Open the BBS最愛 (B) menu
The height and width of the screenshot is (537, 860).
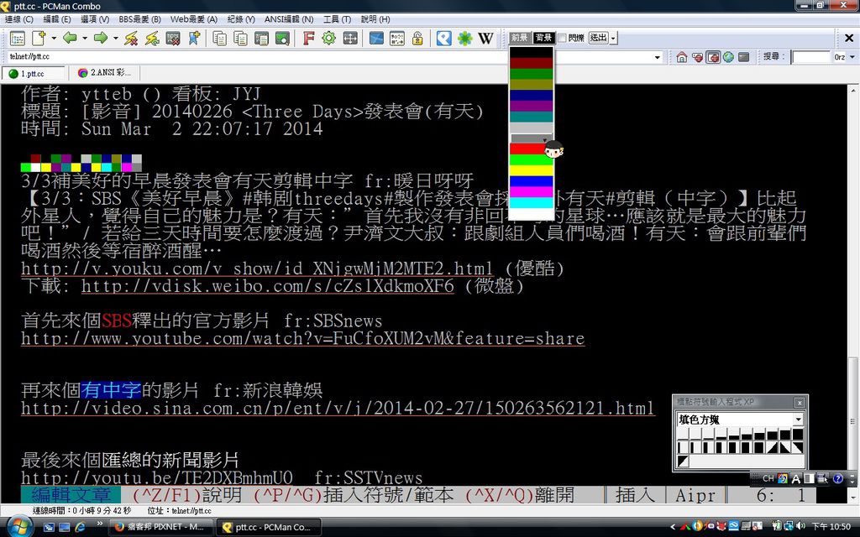pos(140,19)
